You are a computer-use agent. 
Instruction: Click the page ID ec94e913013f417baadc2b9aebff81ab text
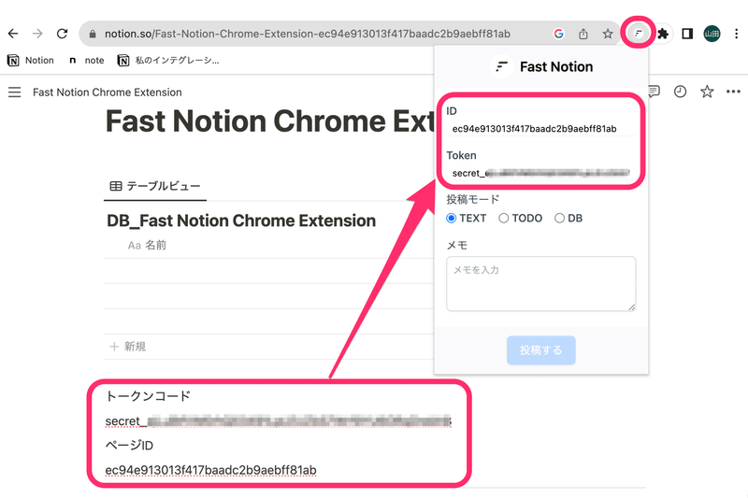[x=211, y=470]
